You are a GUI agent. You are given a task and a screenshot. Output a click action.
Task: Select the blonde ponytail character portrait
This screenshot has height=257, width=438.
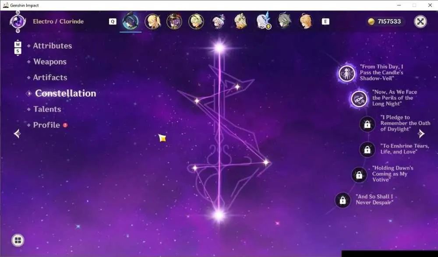[x=152, y=21]
